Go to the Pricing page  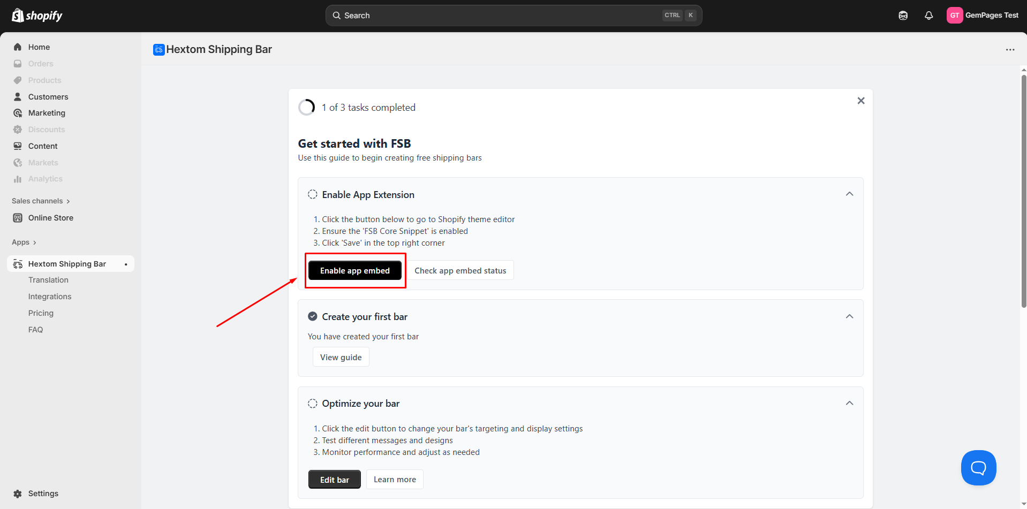41,313
